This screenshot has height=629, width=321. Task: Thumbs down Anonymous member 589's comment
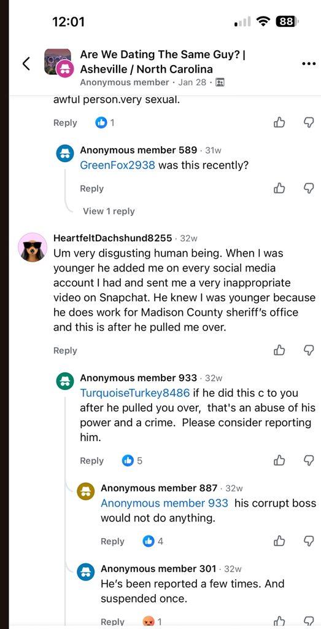tap(308, 188)
